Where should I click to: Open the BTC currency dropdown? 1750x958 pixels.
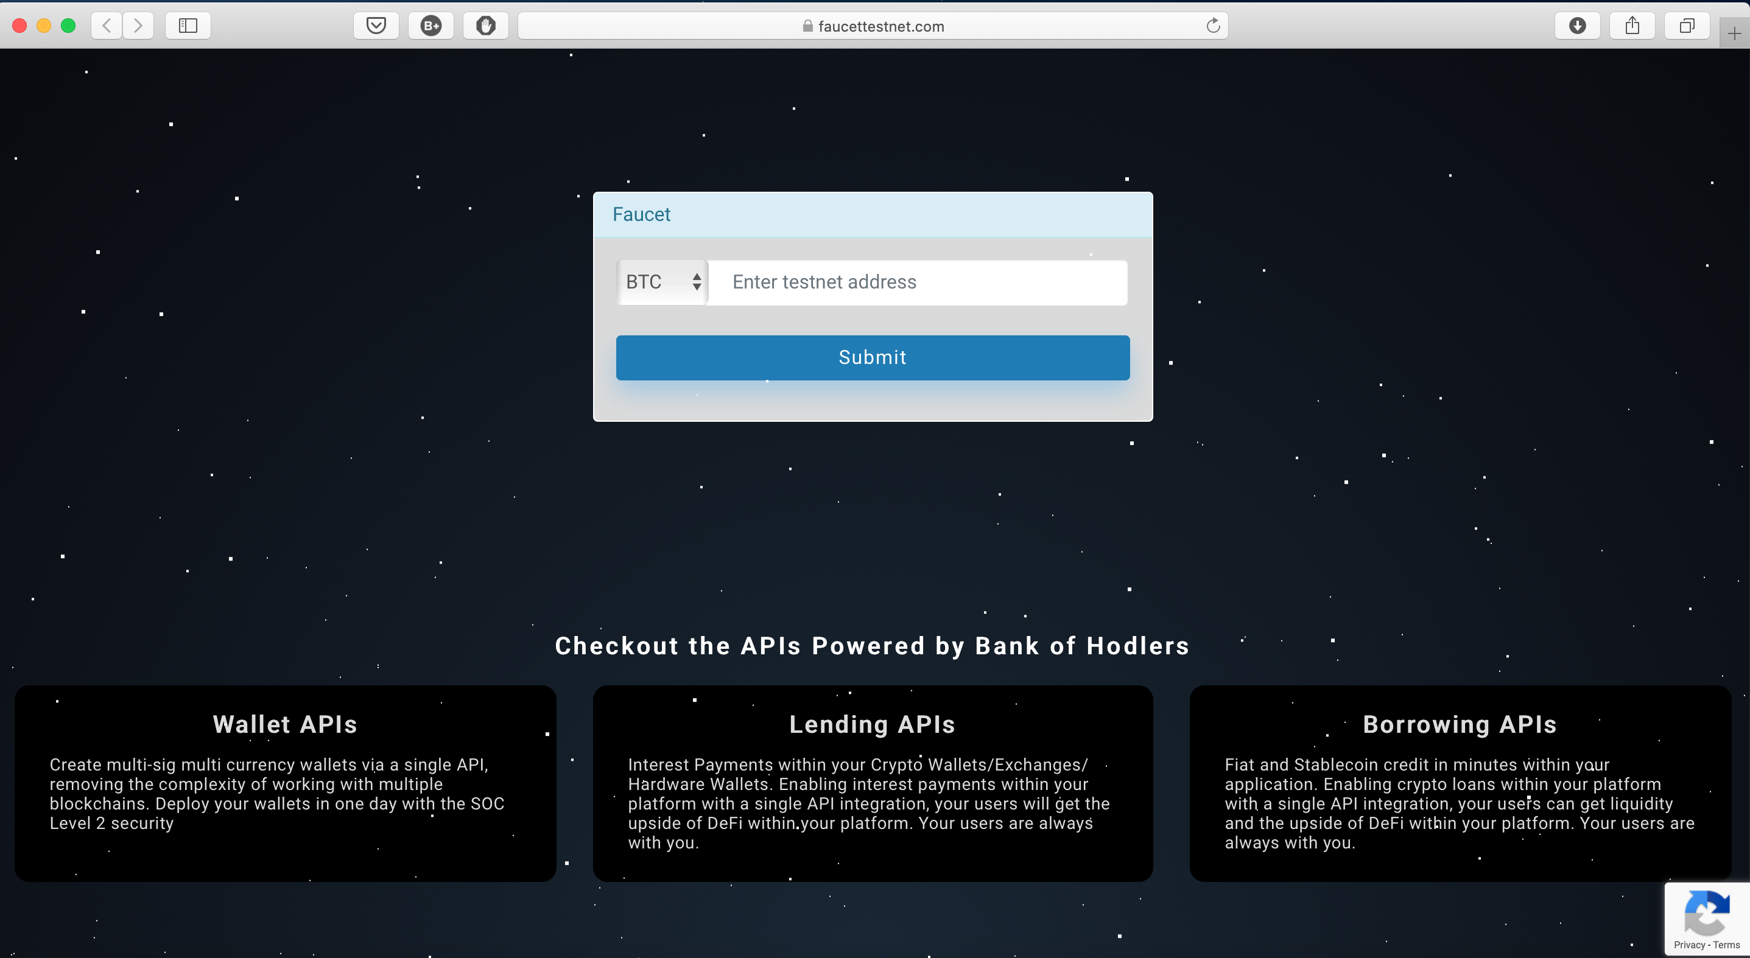(662, 282)
